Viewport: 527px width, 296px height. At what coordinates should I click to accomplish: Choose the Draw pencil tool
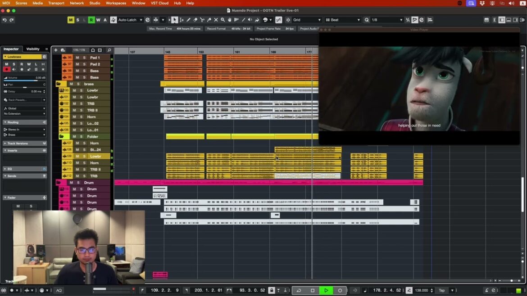188,20
